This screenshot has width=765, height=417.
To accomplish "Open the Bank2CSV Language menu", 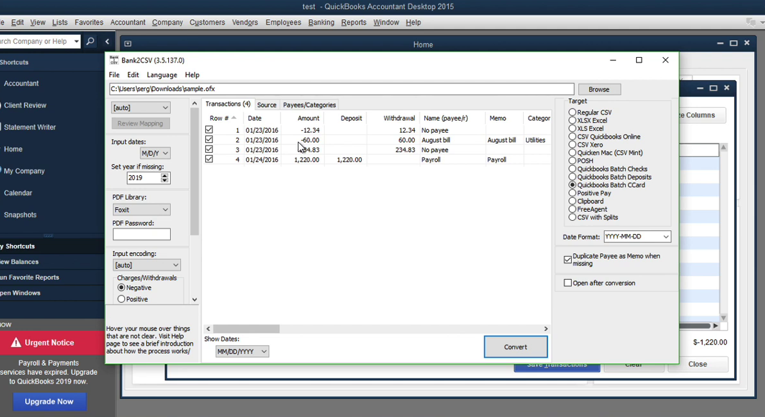I will click(x=162, y=74).
